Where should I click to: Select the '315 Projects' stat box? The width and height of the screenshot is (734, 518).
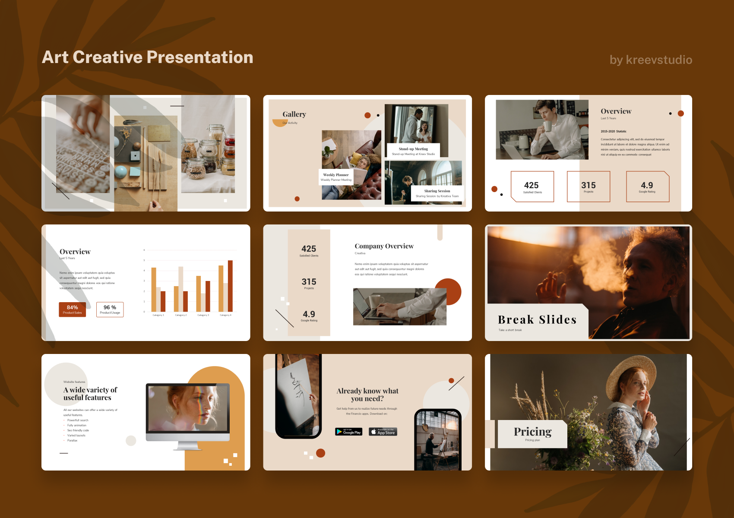(x=588, y=186)
